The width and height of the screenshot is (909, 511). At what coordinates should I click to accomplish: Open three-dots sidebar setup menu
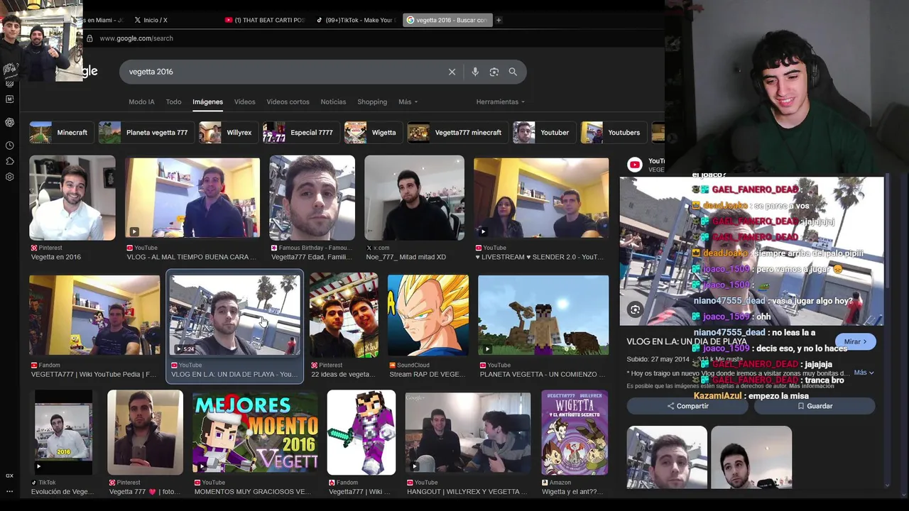(9, 490)
